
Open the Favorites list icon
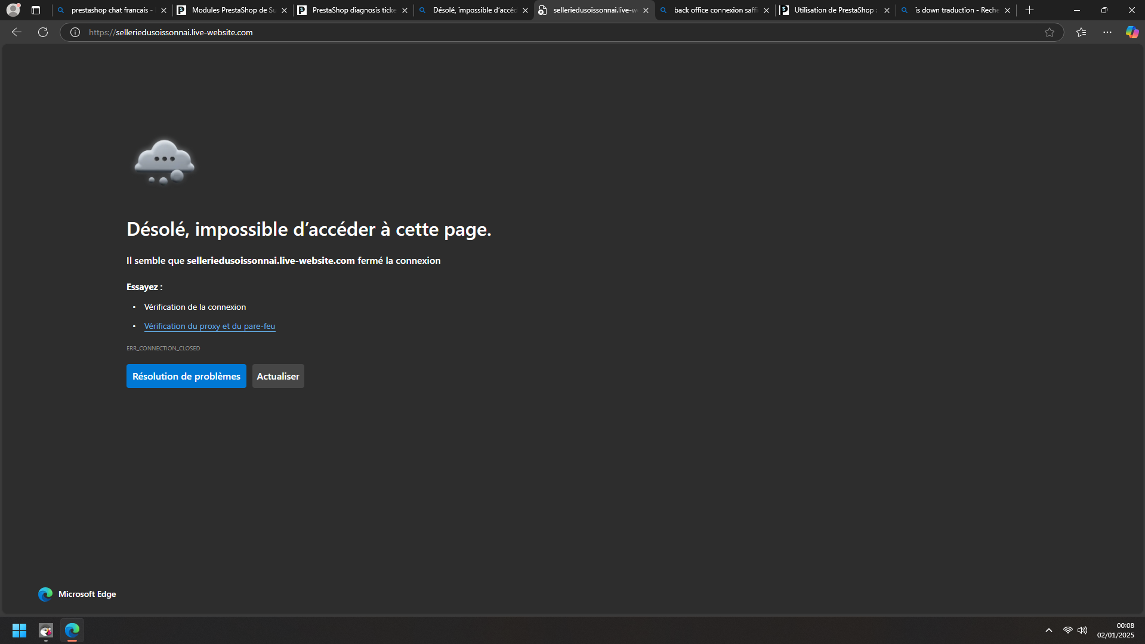point(1081,32)
